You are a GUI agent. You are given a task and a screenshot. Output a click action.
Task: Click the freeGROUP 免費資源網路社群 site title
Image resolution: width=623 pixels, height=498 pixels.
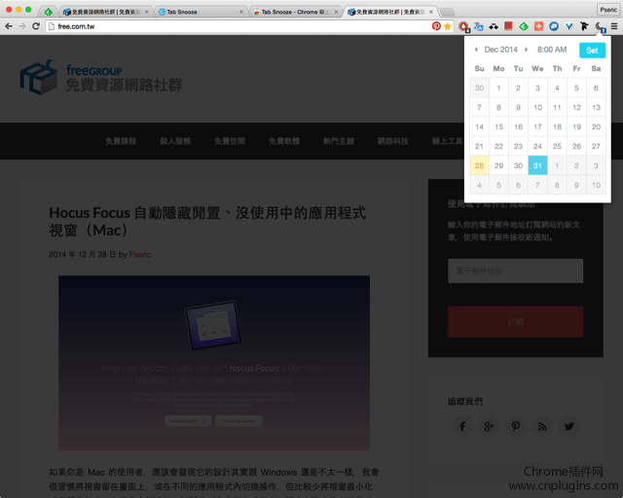pyautogui.click(x=124, y=78)
